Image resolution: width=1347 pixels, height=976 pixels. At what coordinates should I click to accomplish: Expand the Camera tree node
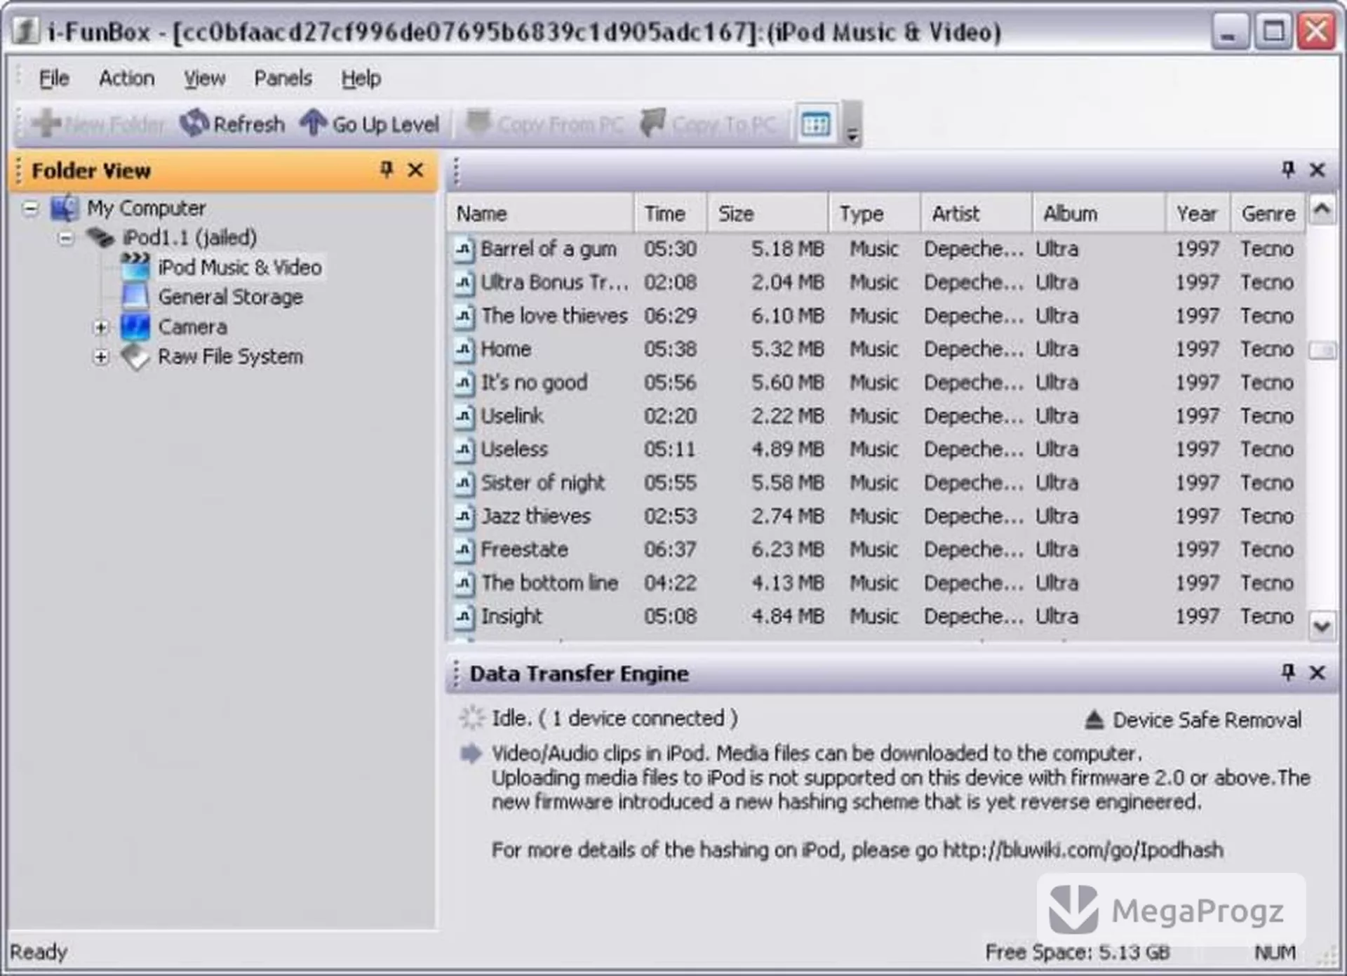101,327
